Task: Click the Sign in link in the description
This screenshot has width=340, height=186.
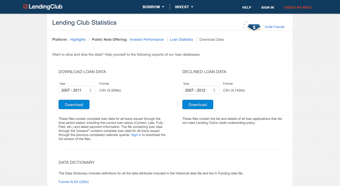Action: [136, 135]
